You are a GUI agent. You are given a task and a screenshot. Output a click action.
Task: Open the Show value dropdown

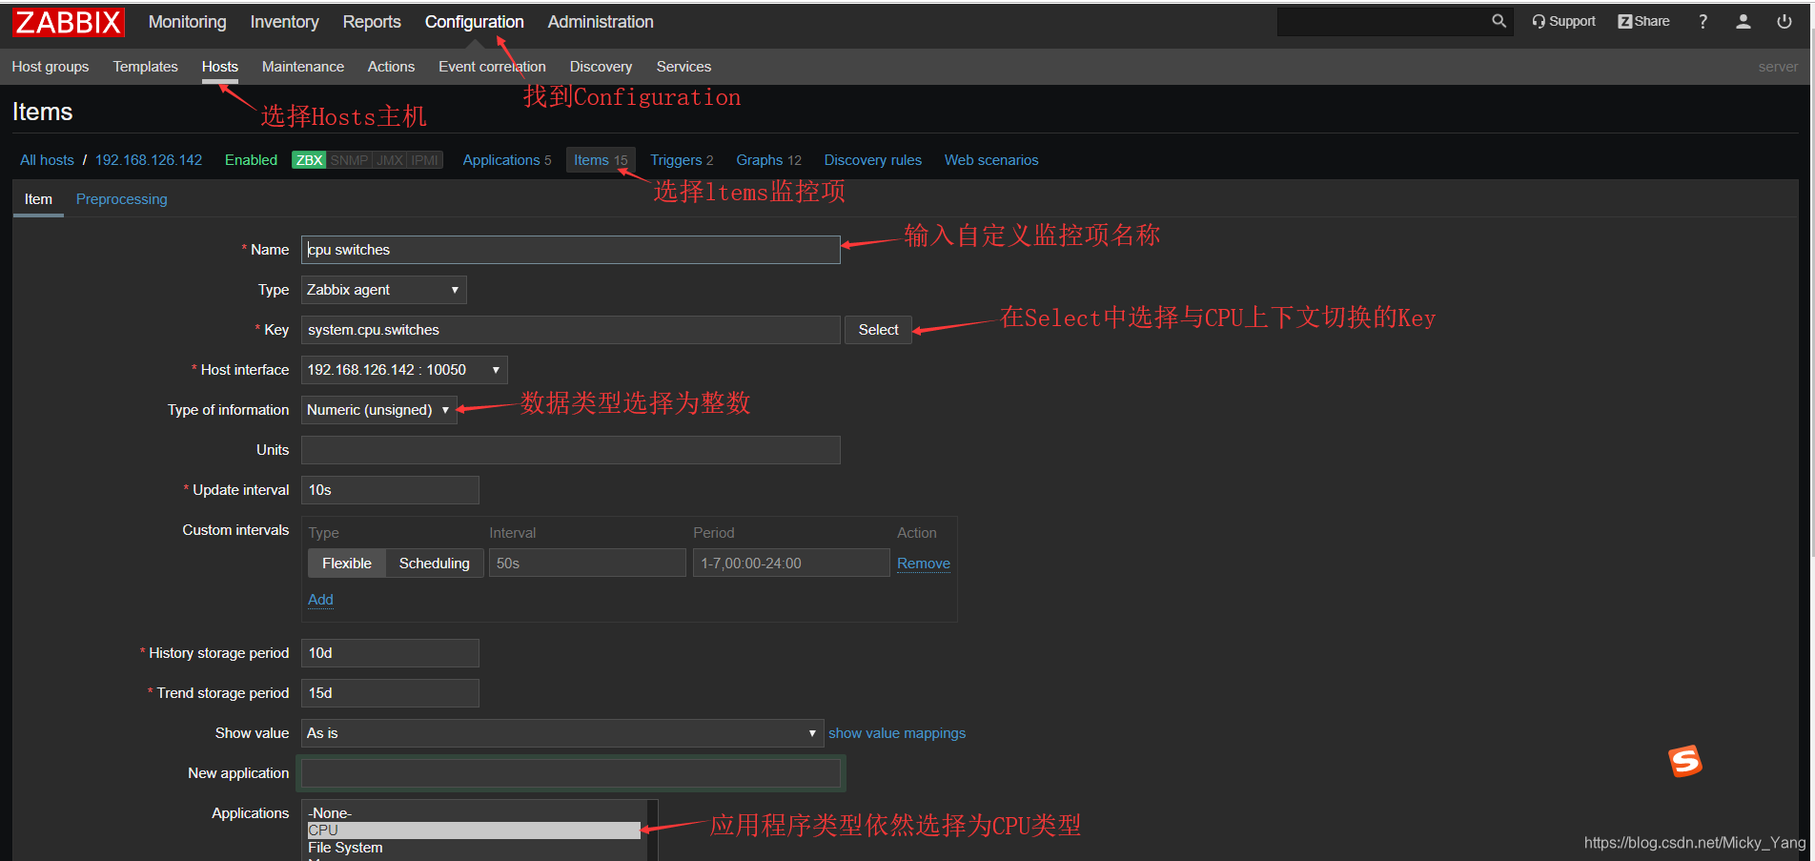(562, 733)
